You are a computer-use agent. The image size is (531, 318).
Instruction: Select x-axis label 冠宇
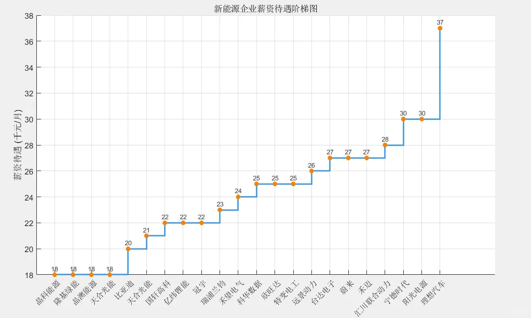pyautogui.click(x=199, y=288)
